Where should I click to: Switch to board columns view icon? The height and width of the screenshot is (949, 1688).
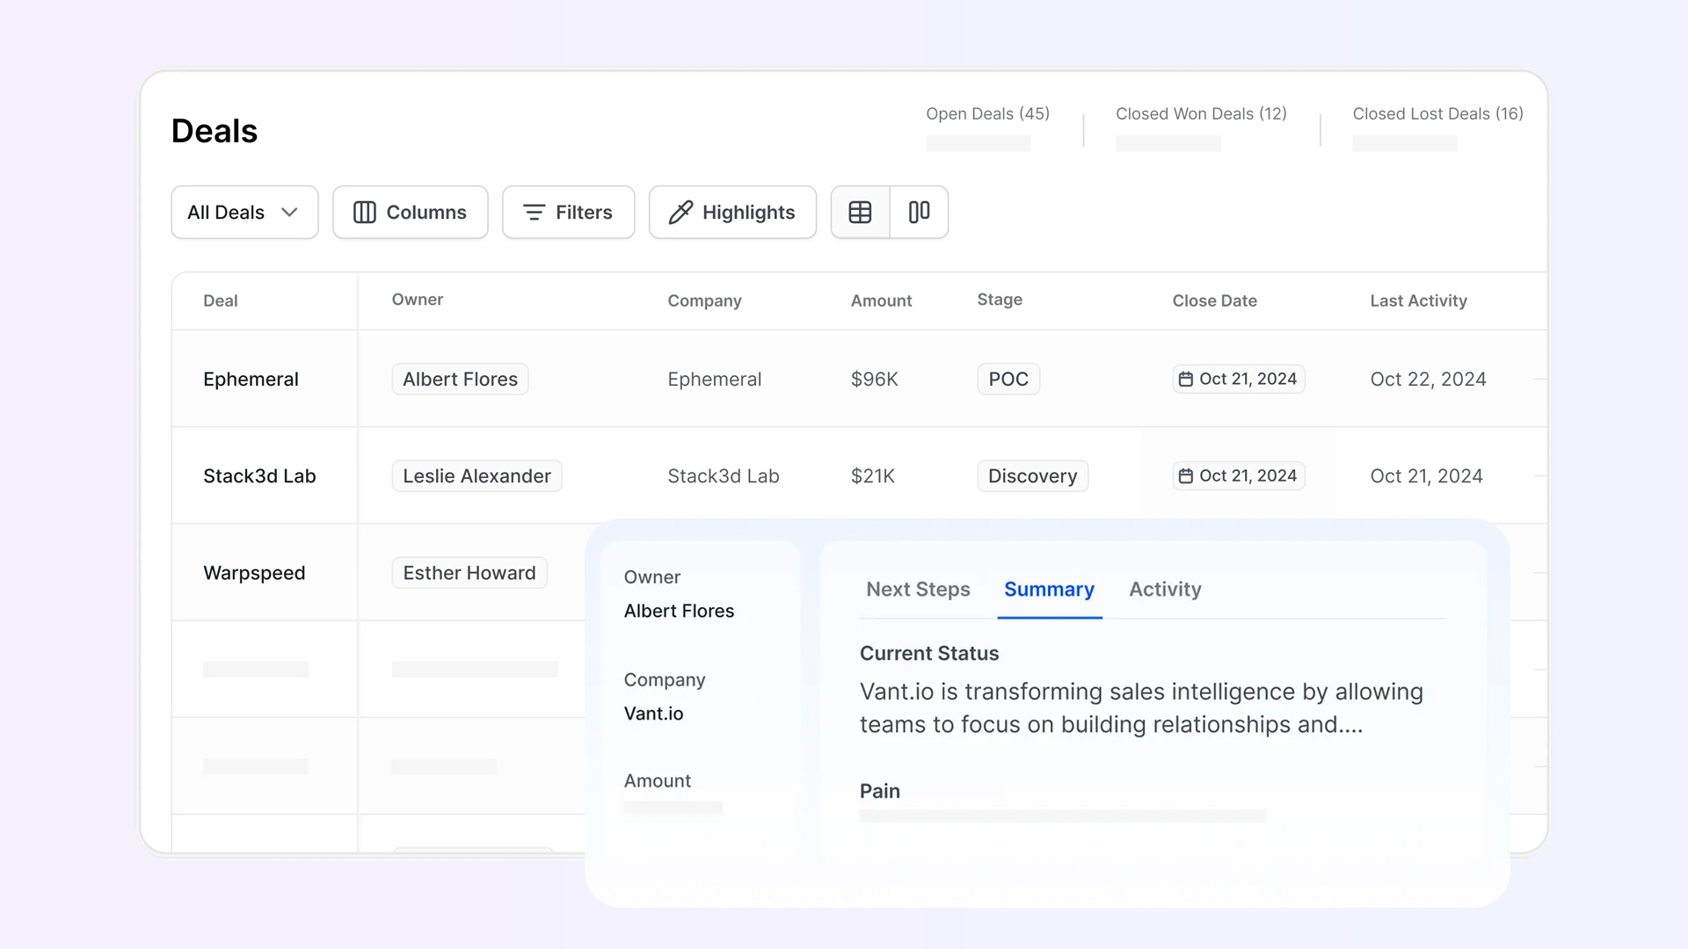pyautogui.click(x=919, y=212)
